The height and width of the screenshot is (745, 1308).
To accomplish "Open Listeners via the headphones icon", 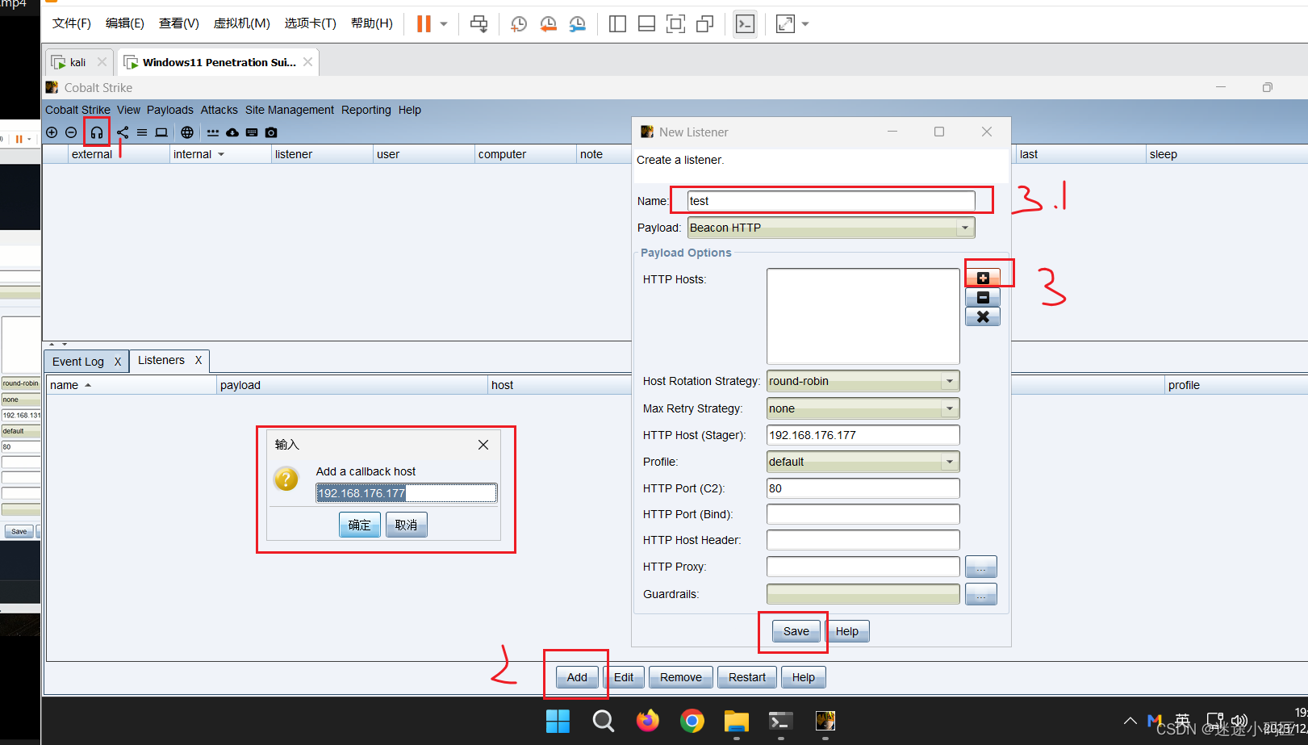I will [x=97, y=132].
